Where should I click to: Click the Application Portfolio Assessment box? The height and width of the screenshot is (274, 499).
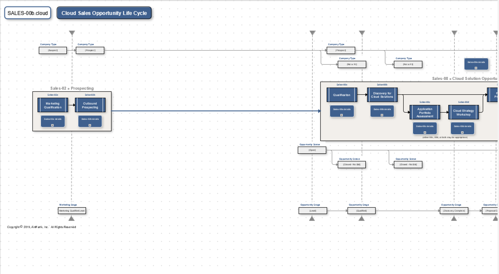[x=425, y=113]
